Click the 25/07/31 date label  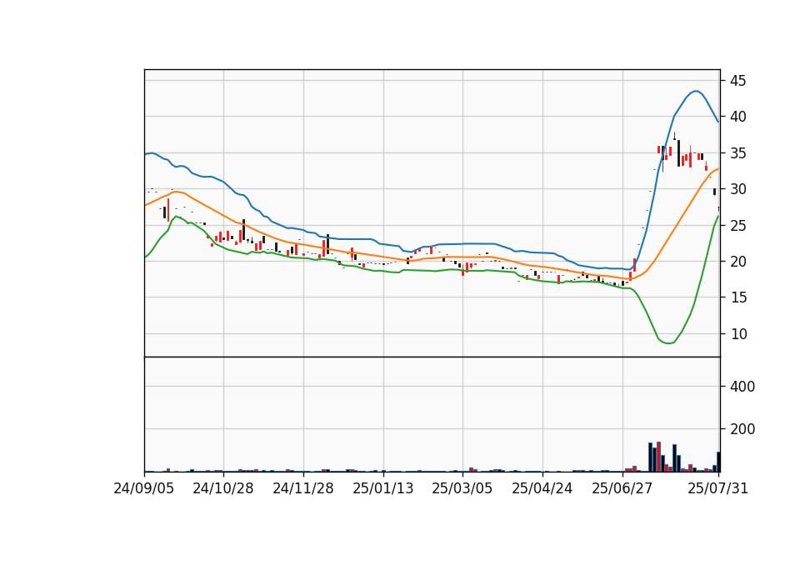click(x=717, y=488)
